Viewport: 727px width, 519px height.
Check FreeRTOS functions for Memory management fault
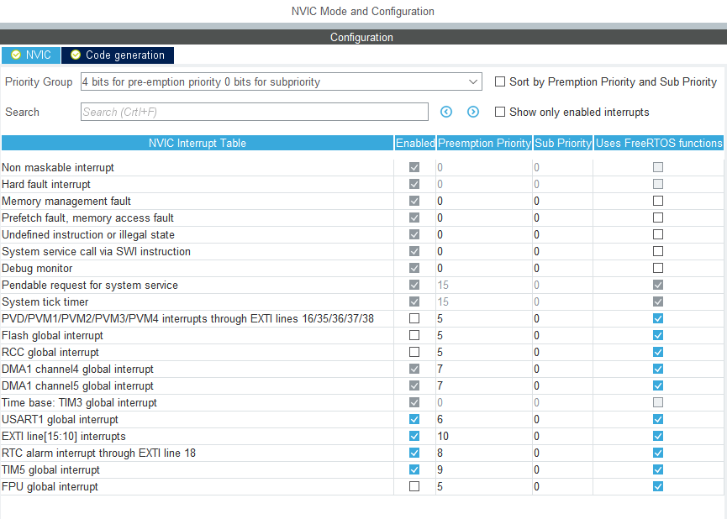(658, 201)
